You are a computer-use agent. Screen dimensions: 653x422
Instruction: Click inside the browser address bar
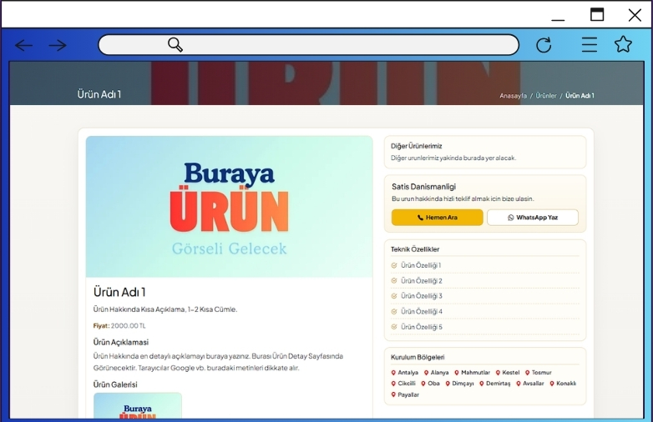click(334, 45)
